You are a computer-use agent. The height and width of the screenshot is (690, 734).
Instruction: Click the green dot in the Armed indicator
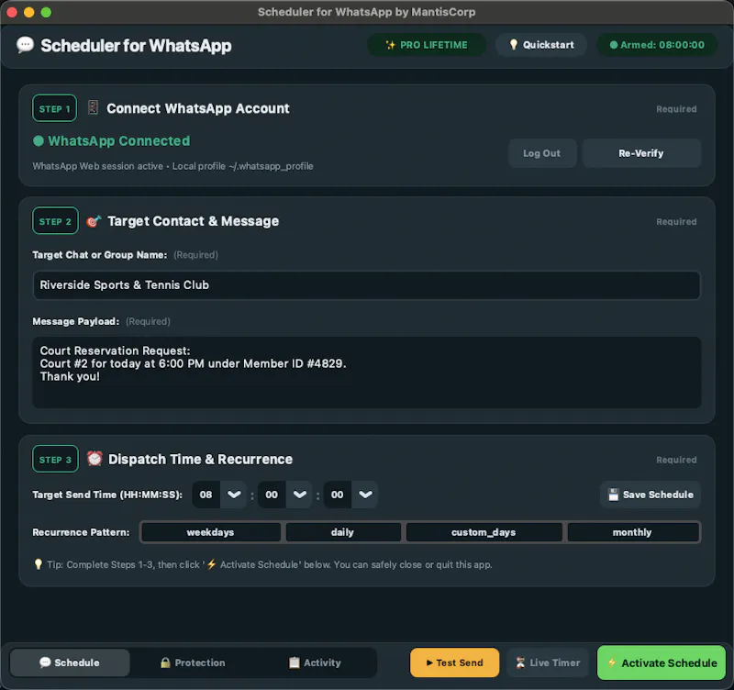pyautogui.click(x=614, y=45)
